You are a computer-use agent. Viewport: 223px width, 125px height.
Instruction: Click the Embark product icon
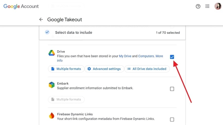tap(52, 85)
